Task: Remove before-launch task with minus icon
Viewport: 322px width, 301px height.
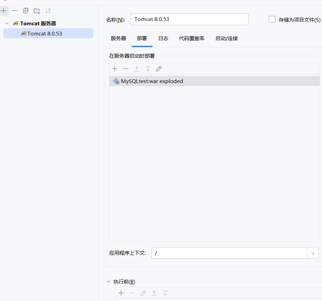Action: click(132, 293)
